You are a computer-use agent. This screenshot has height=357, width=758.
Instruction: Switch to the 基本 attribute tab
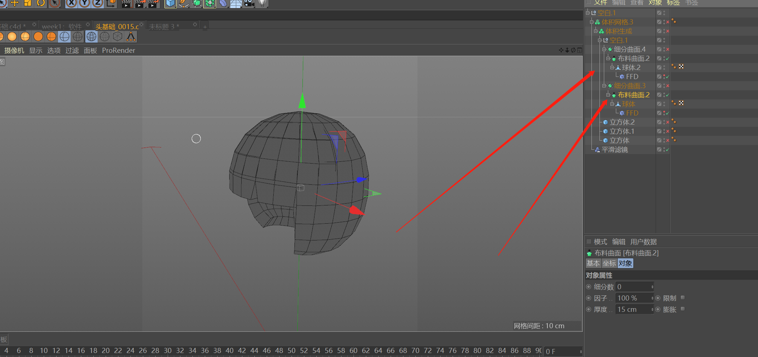coord(593,263)
